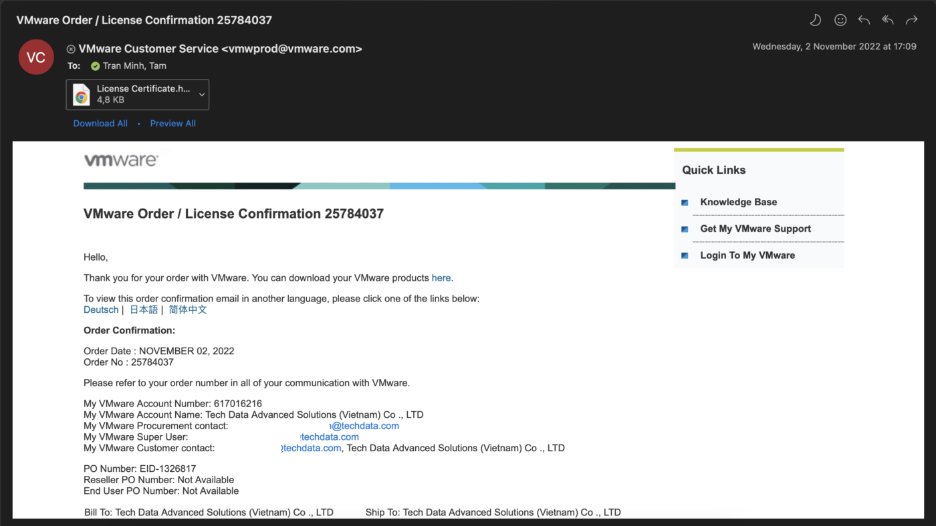Click the Reply All double-arrow icon

point(888,20)
